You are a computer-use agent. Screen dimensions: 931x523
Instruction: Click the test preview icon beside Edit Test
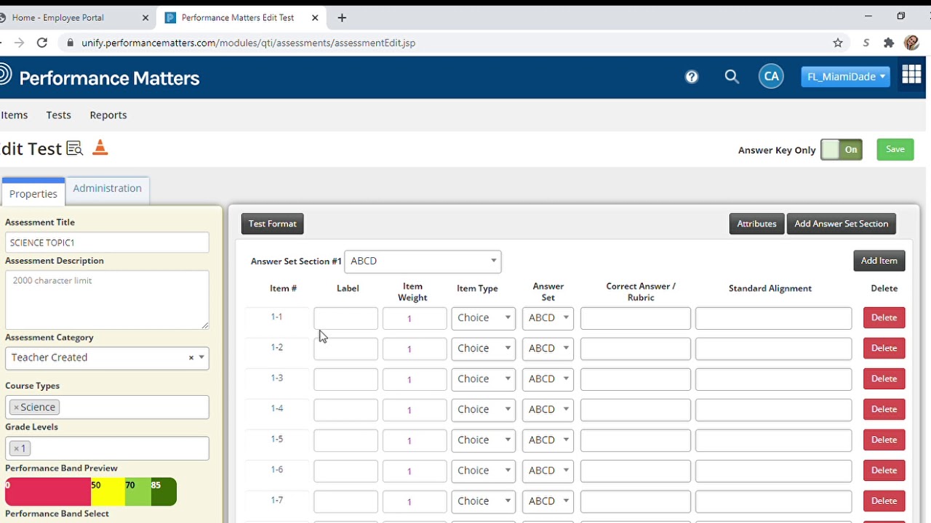coord(74,148)
